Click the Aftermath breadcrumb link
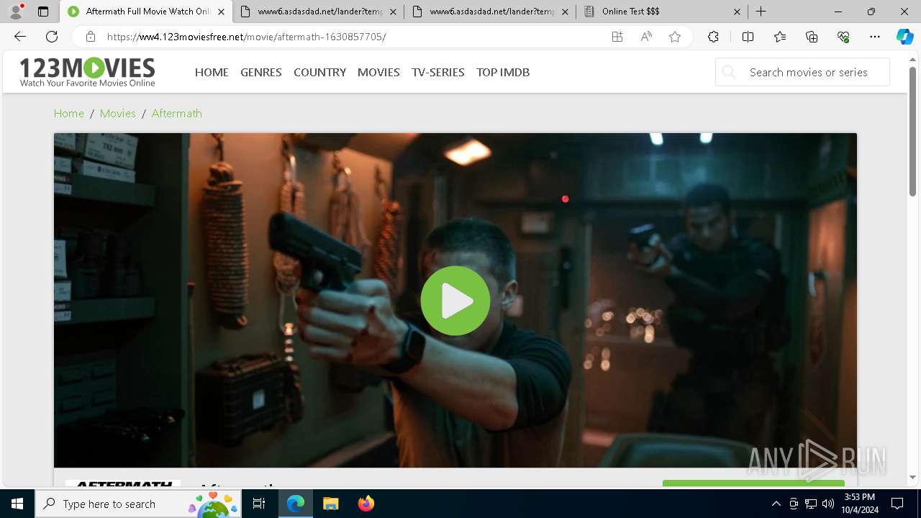Image resolution: width=921 pixels, height=518 pixels. coord(177,113)
